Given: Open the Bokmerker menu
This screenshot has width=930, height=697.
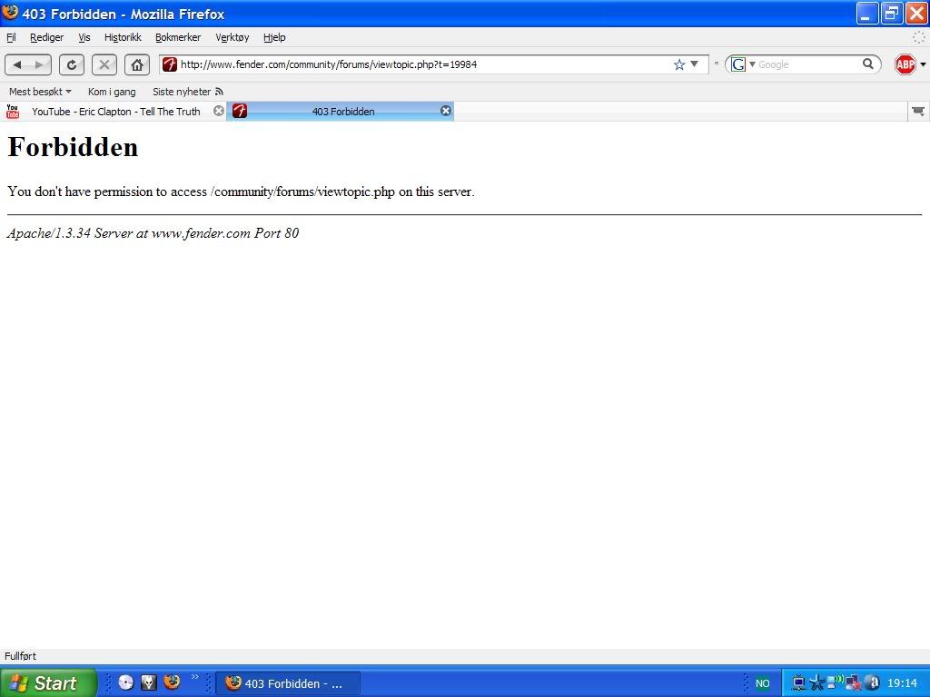Looking at the screenshot, I should [178, 37].
